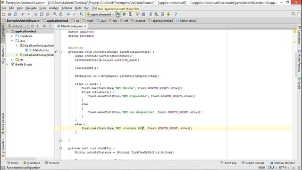Collapse the java folder
The width and height of the screenshot is (302, 170).
point(12,41)
